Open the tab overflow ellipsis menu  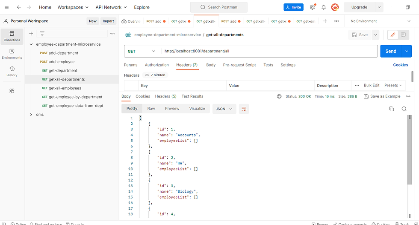[336, 21]
